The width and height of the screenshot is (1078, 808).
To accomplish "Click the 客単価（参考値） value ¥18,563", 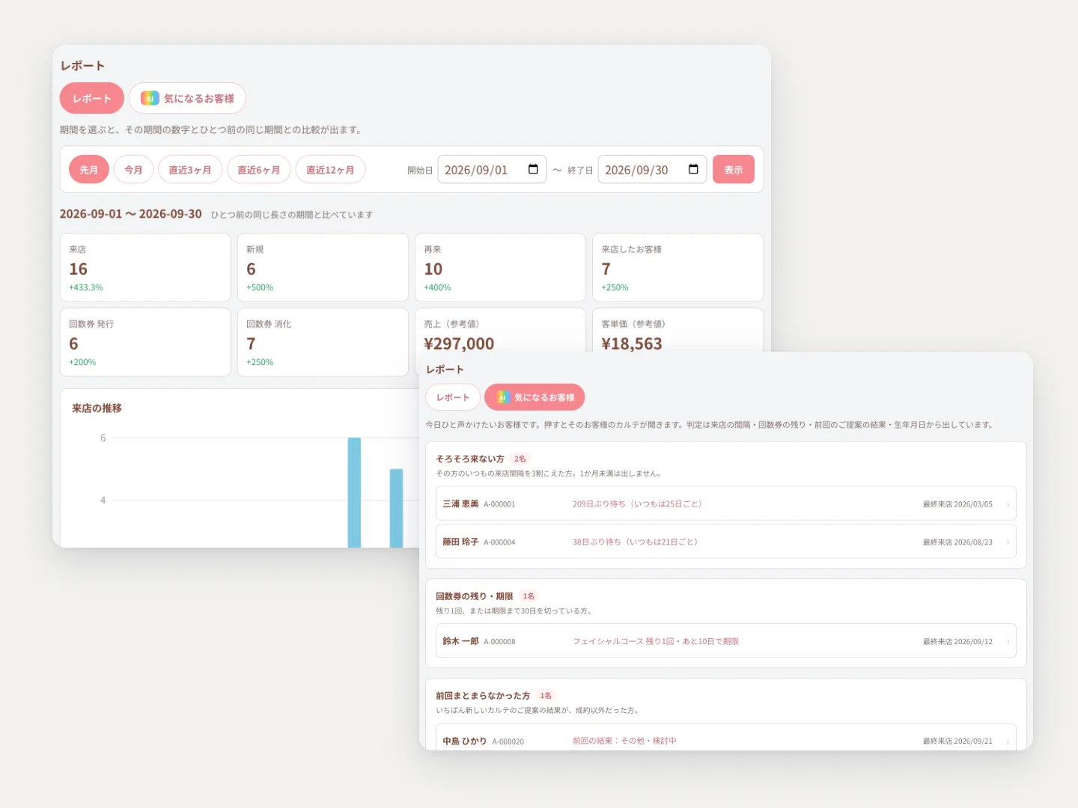I will tap(632, 343).
